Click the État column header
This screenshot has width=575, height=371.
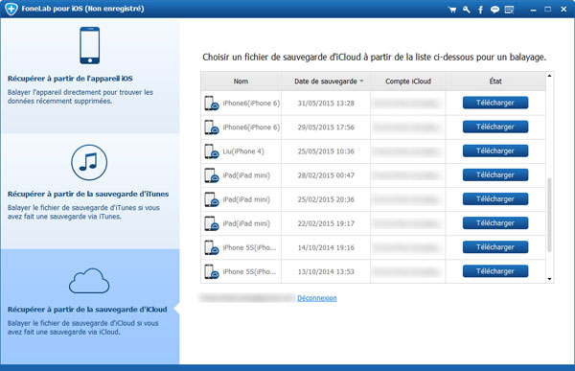point(495,81)
